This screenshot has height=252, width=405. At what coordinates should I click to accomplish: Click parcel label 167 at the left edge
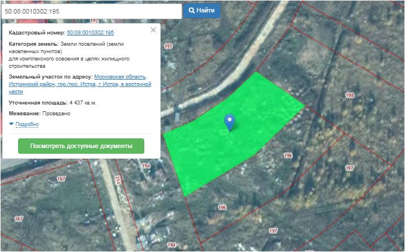[x=19, y=219]
